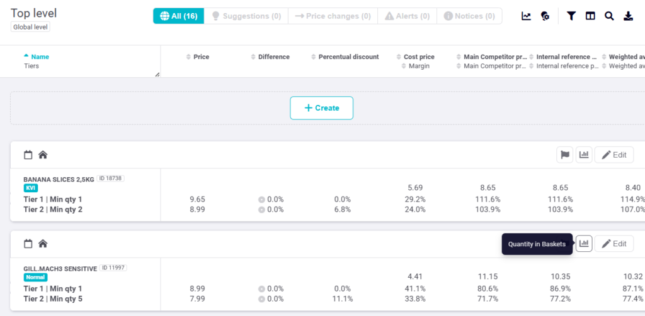Screen dimensions: 645x316
Task: Click the 10.35 internal reference value
Action: point(560,277)
